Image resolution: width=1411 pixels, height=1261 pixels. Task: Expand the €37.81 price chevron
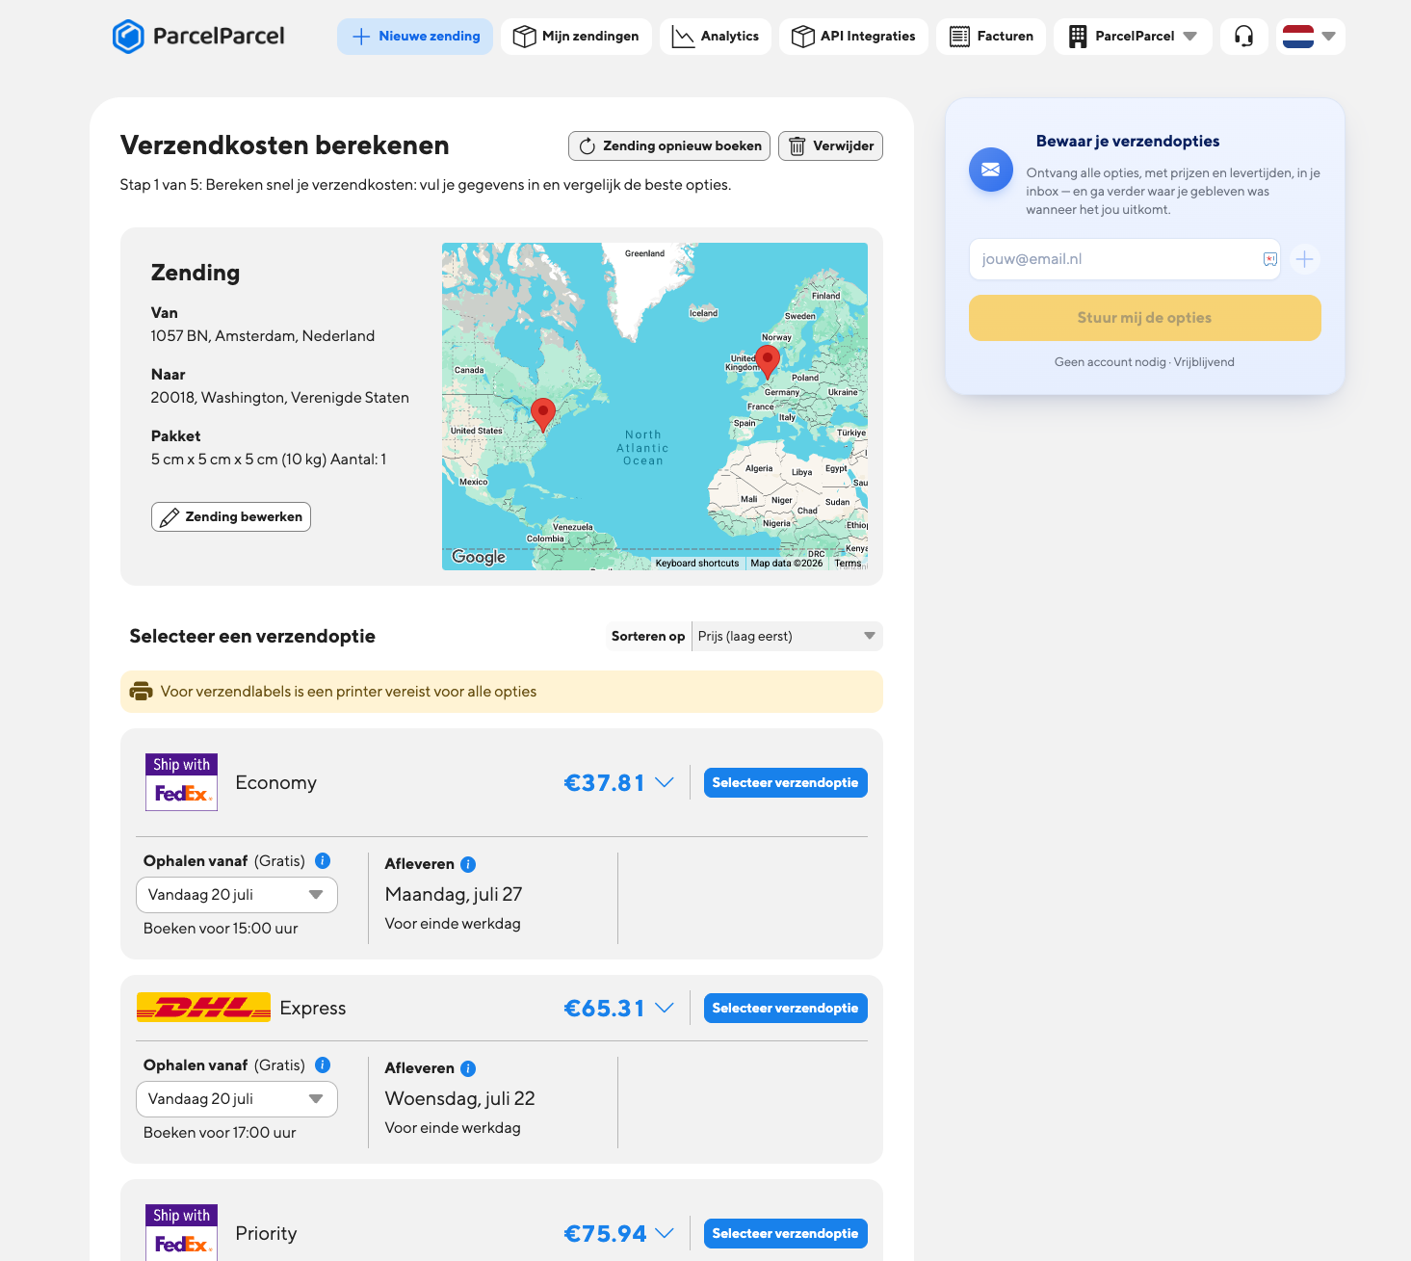(x=665, y=782)
